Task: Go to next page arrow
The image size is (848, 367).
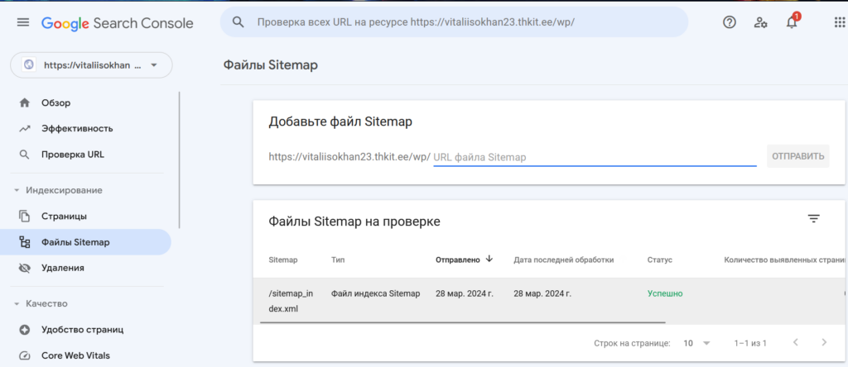Action: coord(824,342)
